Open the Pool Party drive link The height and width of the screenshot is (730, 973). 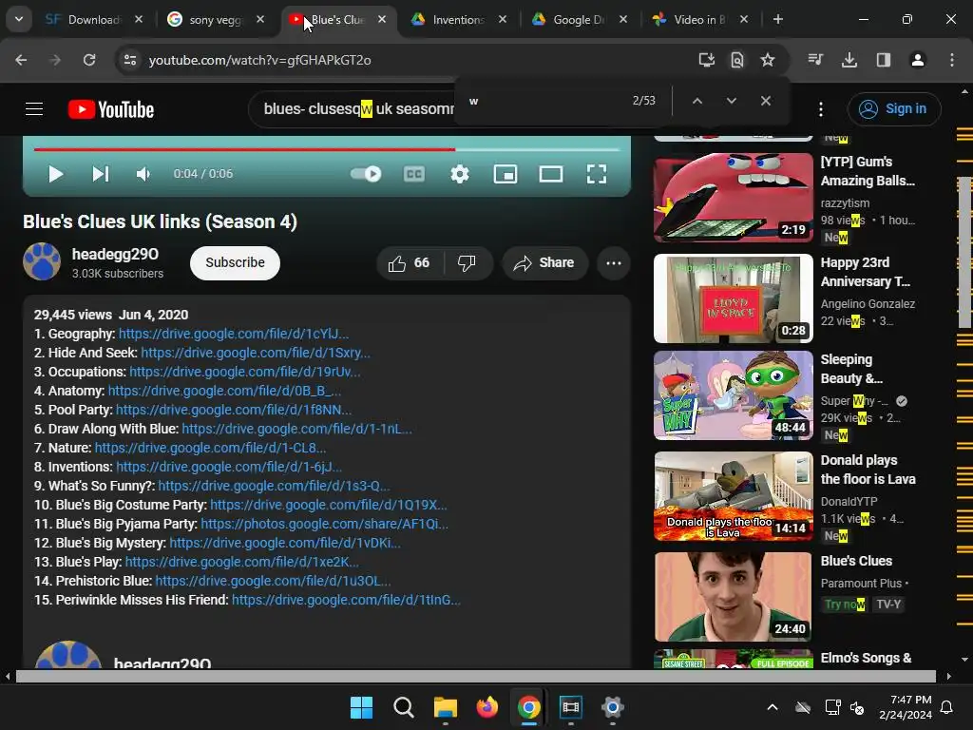coord(234,411)
